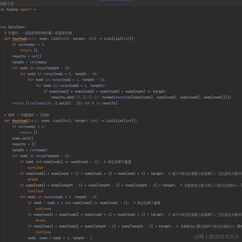Viewport: 242px width, 242px height.
Task: Click the "# 死循环" comment line
Action: click(38, 33)
